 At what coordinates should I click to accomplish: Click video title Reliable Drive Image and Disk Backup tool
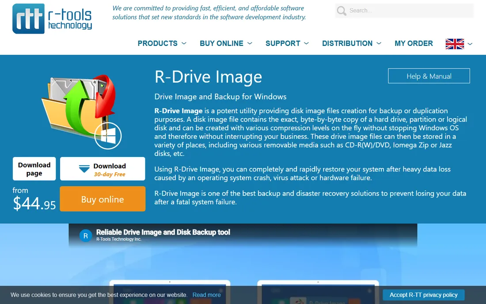pyautogui.click(x=163, y=232)
